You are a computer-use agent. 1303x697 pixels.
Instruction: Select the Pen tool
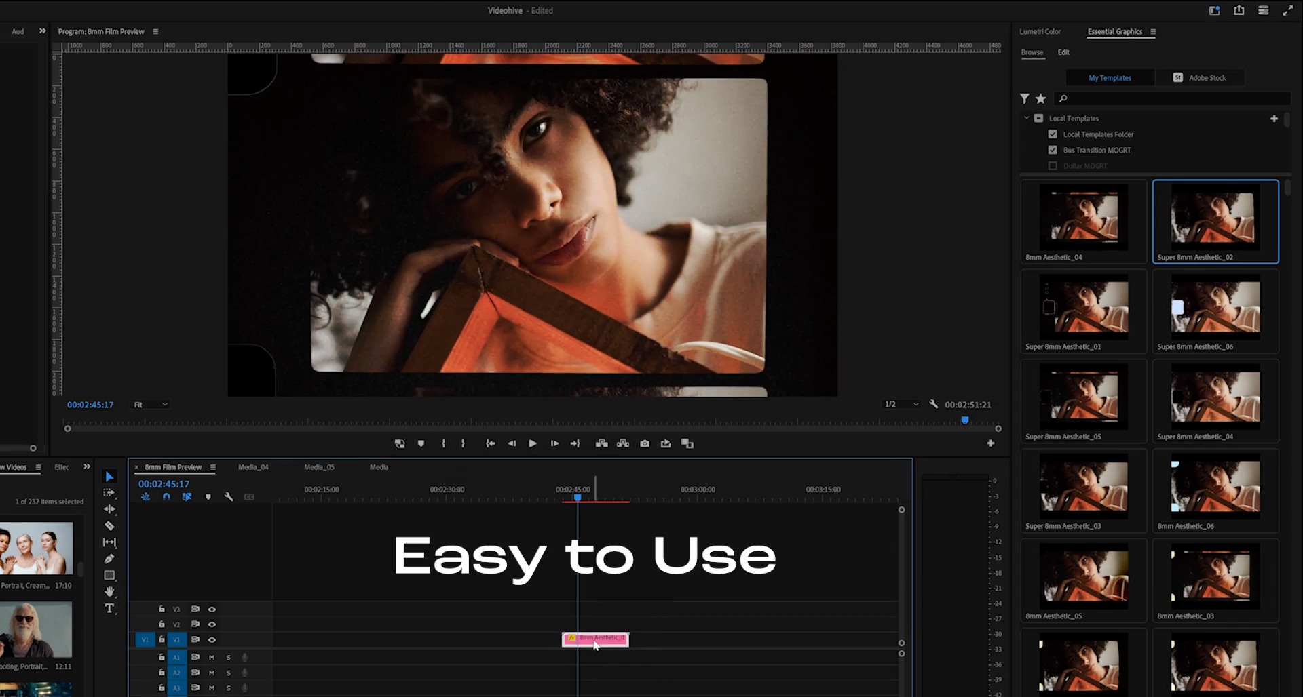109,559
